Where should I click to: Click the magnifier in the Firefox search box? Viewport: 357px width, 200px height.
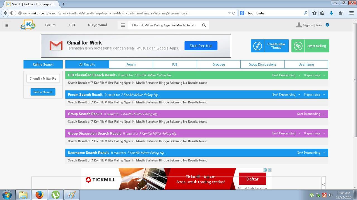click(306, 13)
